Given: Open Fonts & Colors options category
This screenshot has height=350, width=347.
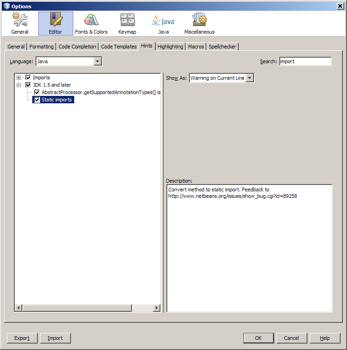Looking at the screenshot, I should point(91,24).
